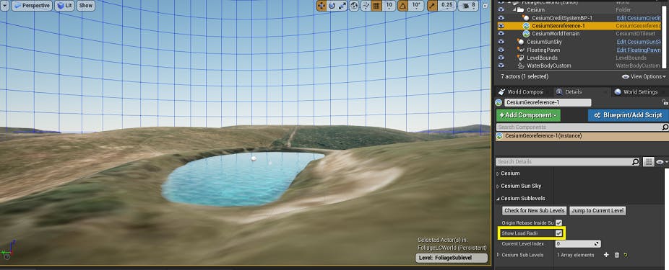Select the translate (move) gizmo tool
669x270 pixels.
(321, 6)
